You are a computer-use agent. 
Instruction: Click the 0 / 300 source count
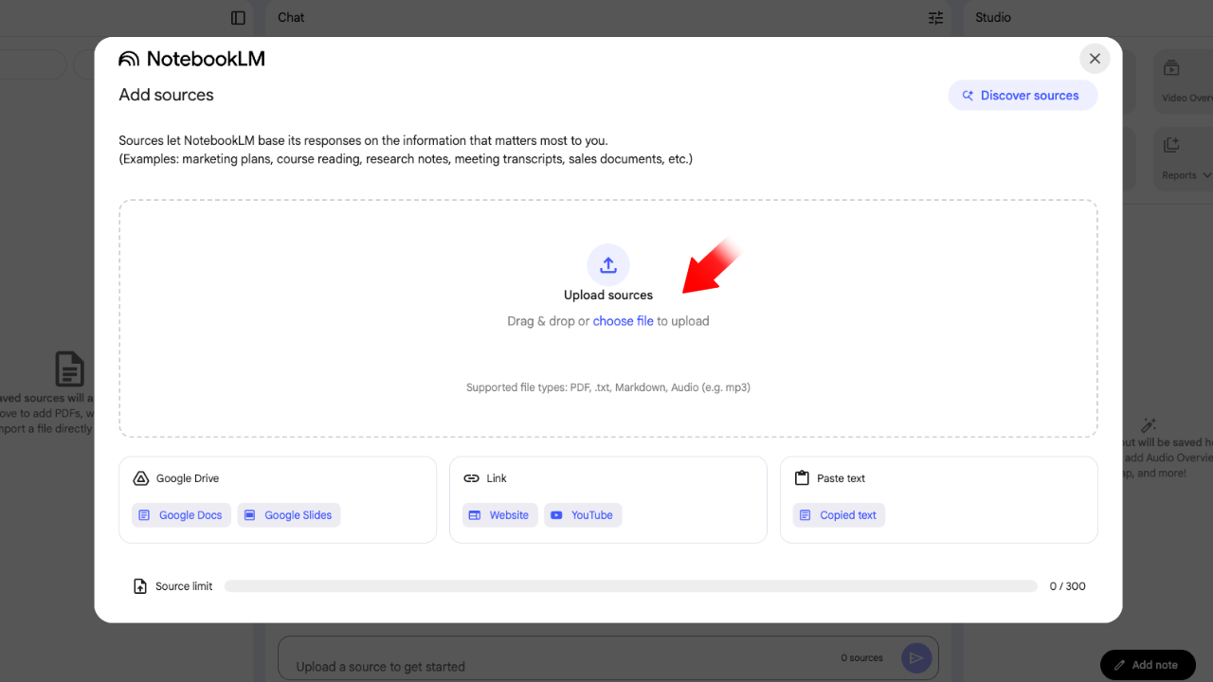click(1068, 586)
